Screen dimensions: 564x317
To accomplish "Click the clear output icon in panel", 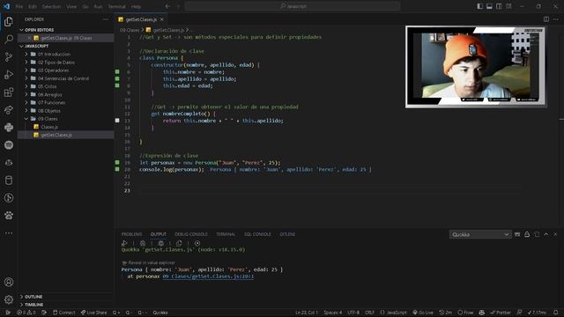I will (x=517, y=234).
